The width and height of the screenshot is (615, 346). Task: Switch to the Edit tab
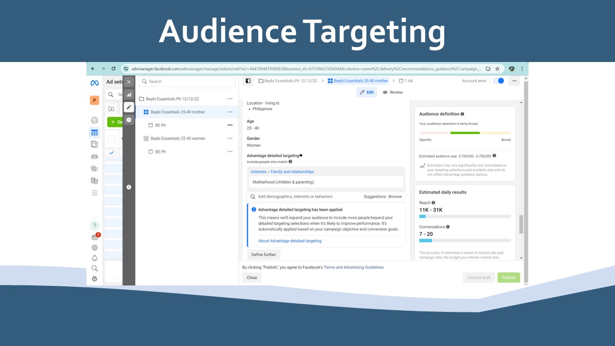[x=367, y=92]
